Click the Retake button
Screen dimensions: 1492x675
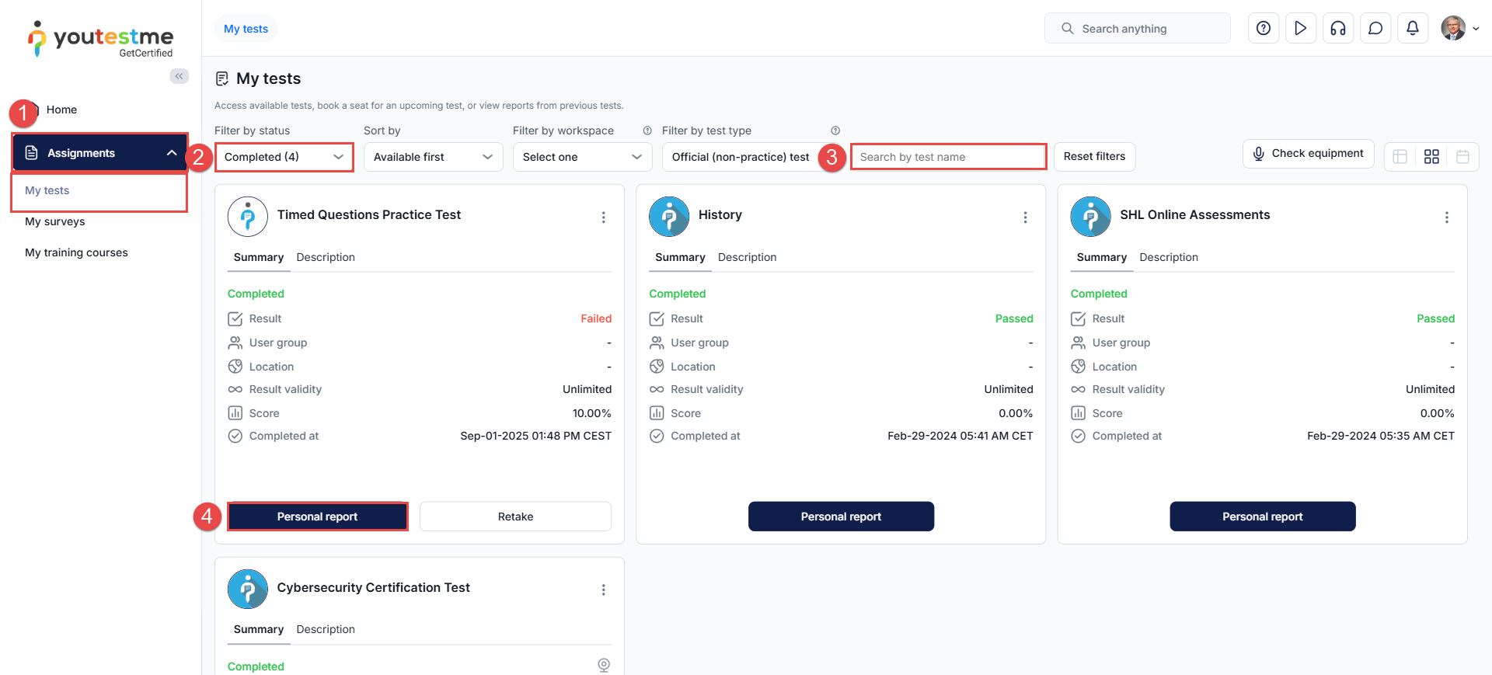(515, 517)
